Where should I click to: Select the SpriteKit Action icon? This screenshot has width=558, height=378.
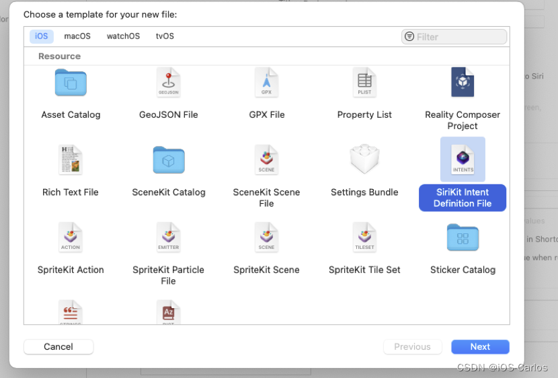point(71,237)
